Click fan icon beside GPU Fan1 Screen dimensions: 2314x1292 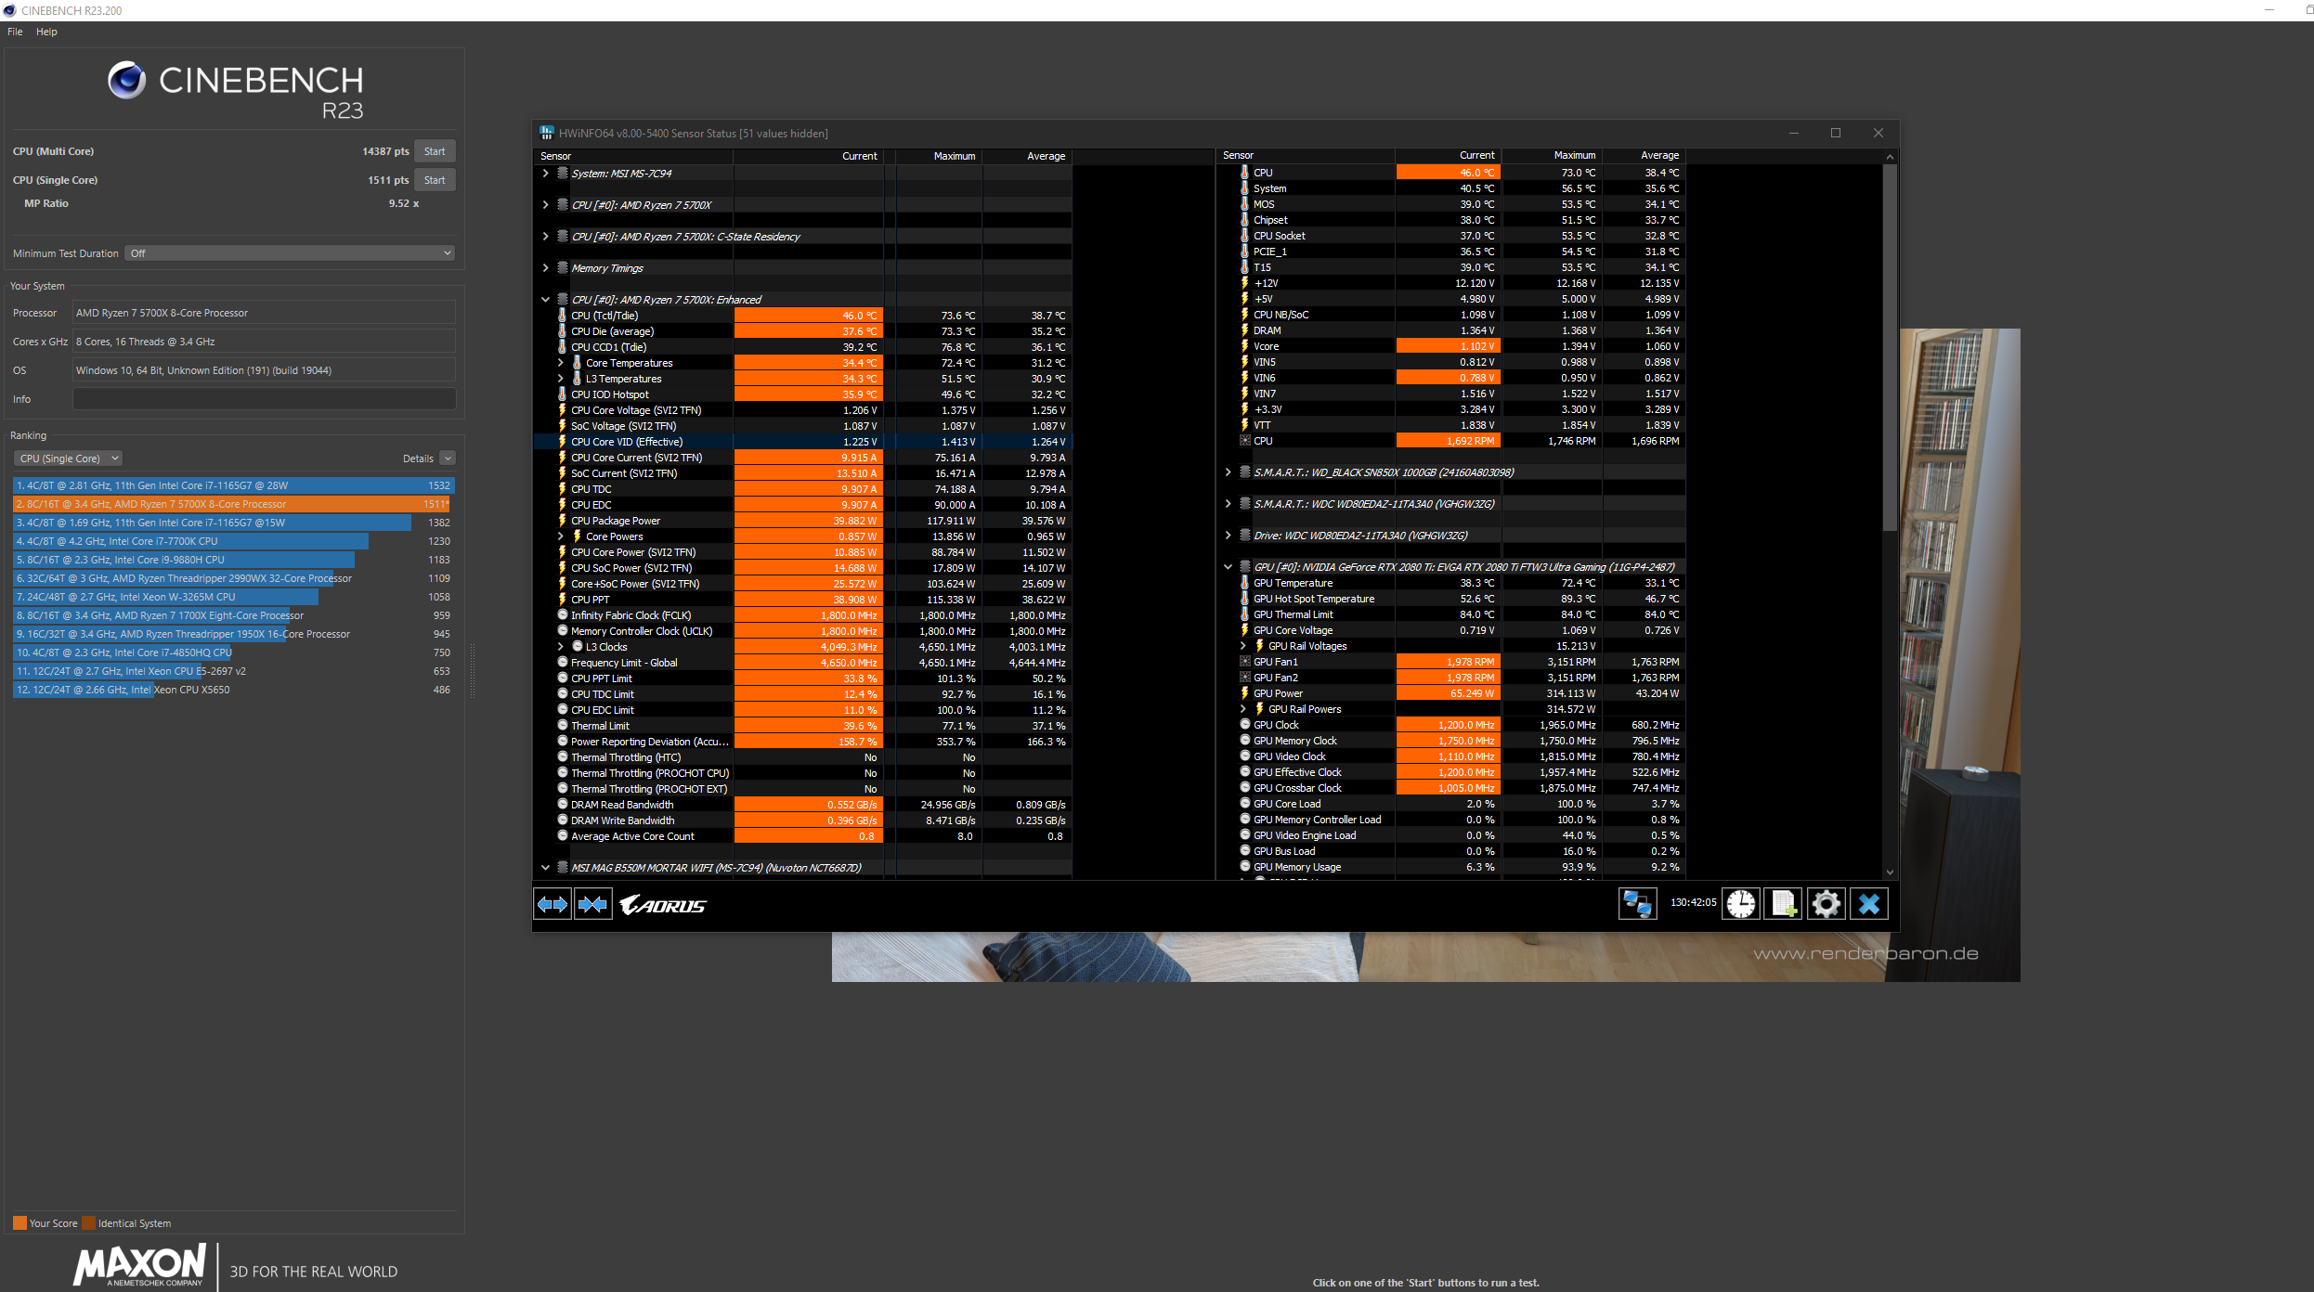1245,662
